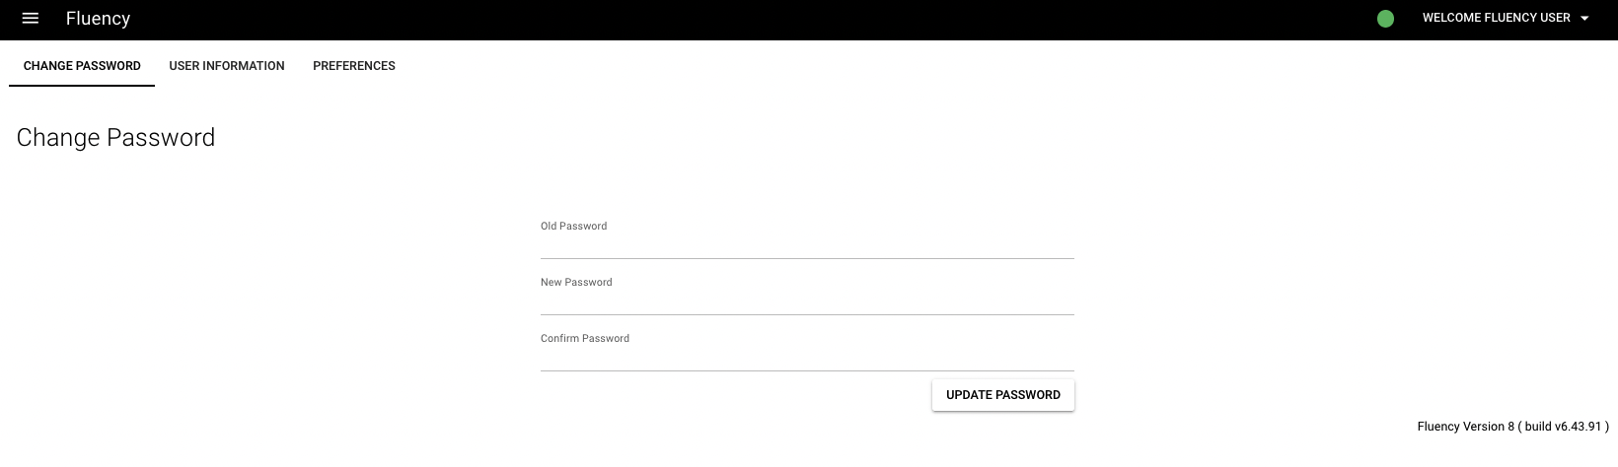Expand the user menu caret arrow
Image resolution: width=1618 pixels, height=467 pixels.
(1584, 19)
